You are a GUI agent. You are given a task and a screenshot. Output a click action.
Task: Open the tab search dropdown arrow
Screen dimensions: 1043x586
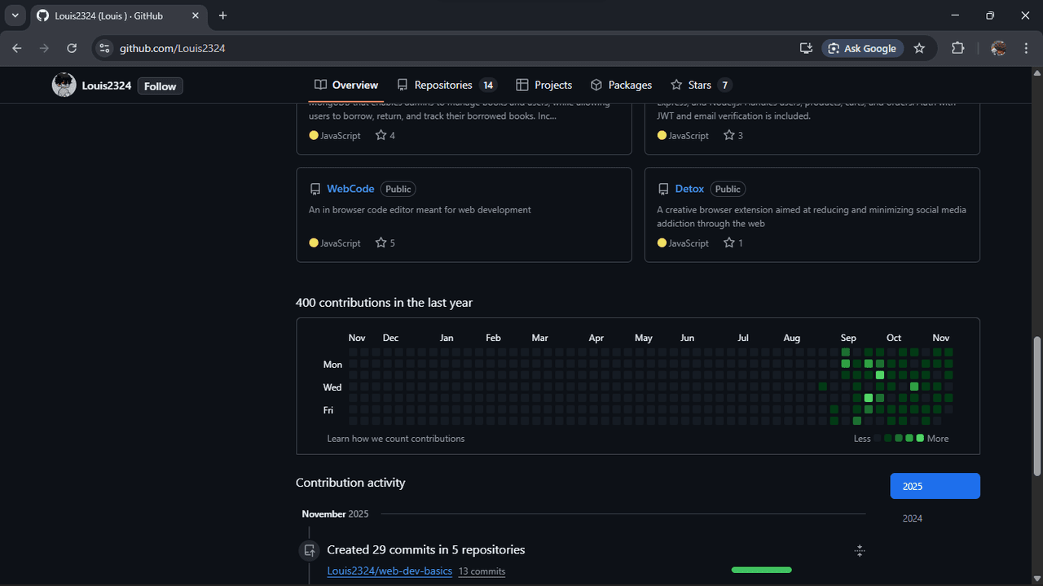[15, 15]
